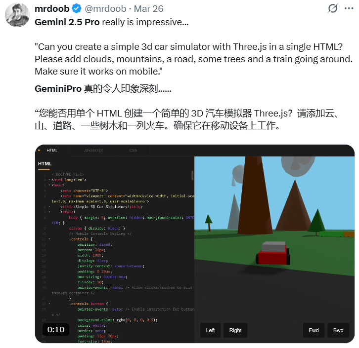Viewport: 359px width, 348px height.
Task: Click the code editor vertical scrollbar
Action: click(x=192, y=176)
